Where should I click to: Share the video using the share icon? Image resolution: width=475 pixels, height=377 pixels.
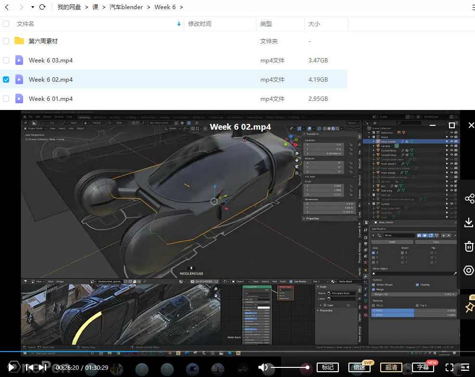[x=469, y=198]
